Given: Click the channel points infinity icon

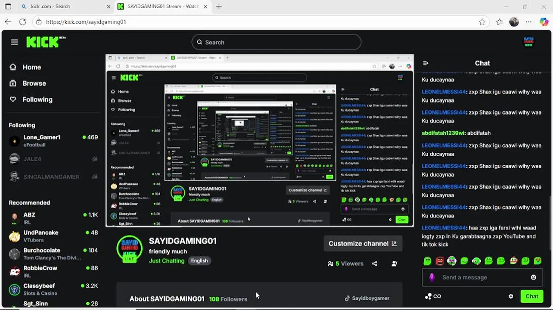Looking at the screenshot, I should [x=433, y=296].
